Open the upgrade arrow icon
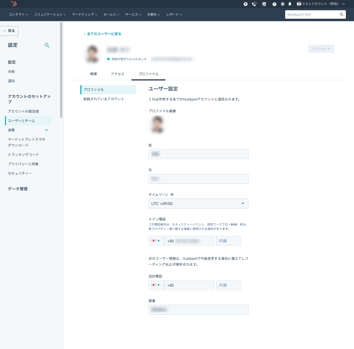 (245, 4)
